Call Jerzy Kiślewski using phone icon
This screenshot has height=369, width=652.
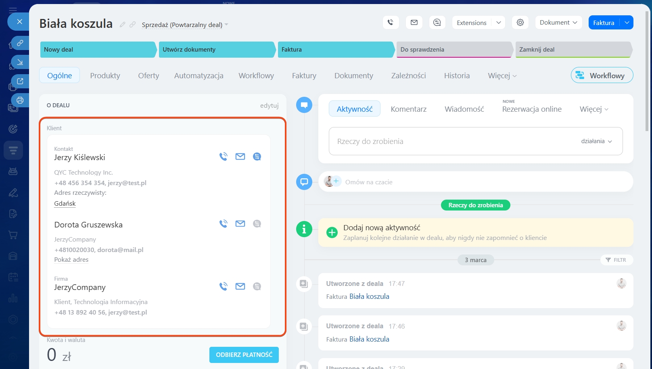point(223,156)
